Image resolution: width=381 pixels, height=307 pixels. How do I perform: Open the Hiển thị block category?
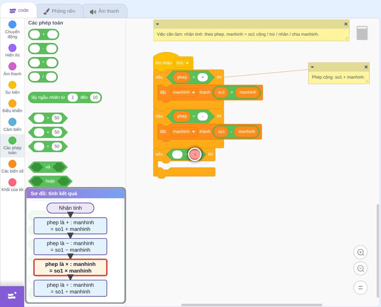pyautogui.click(x=12, y=51)
